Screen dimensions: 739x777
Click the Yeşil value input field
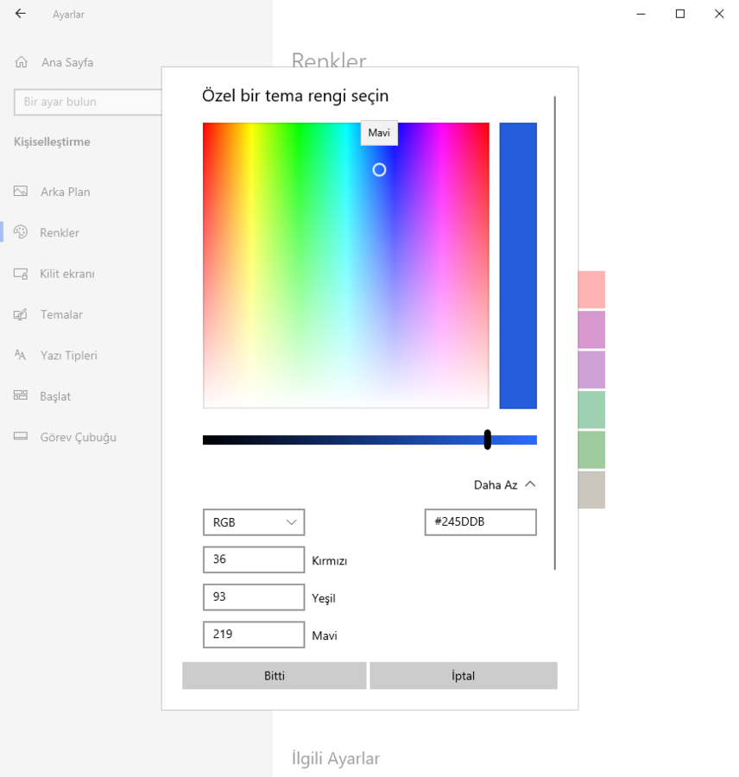pos(253,597)
